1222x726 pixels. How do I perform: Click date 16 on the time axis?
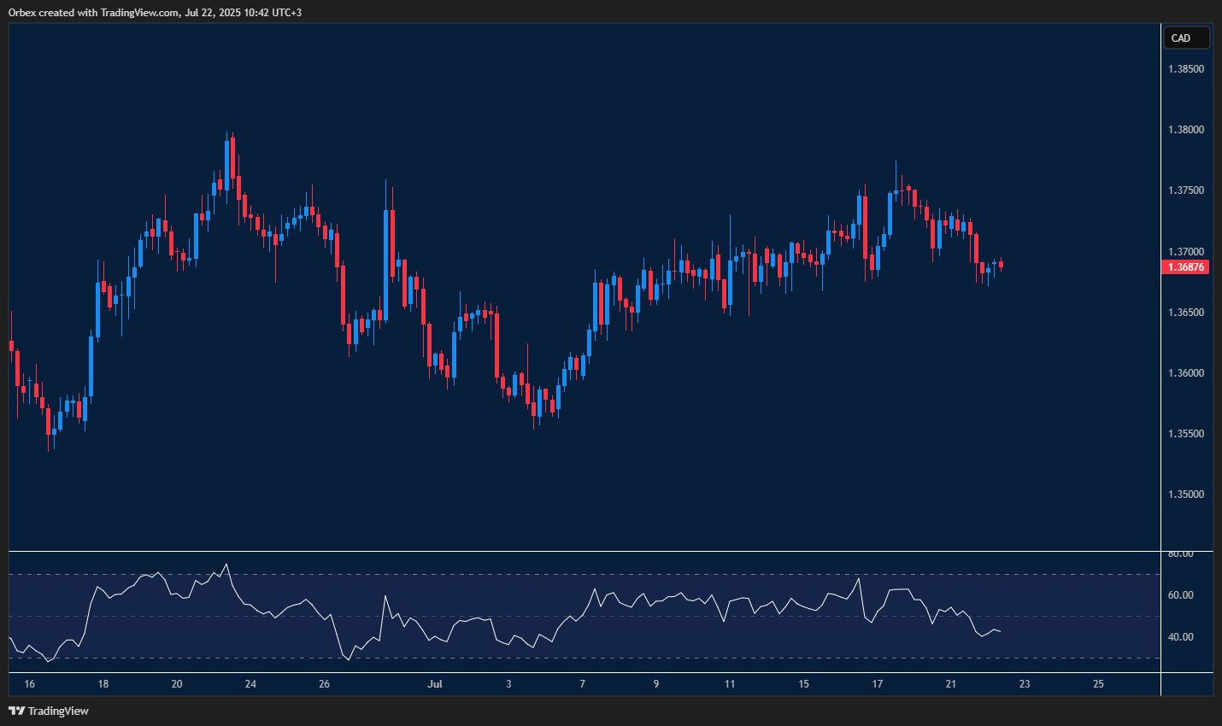pyautogui.click(x=30, y=684)
